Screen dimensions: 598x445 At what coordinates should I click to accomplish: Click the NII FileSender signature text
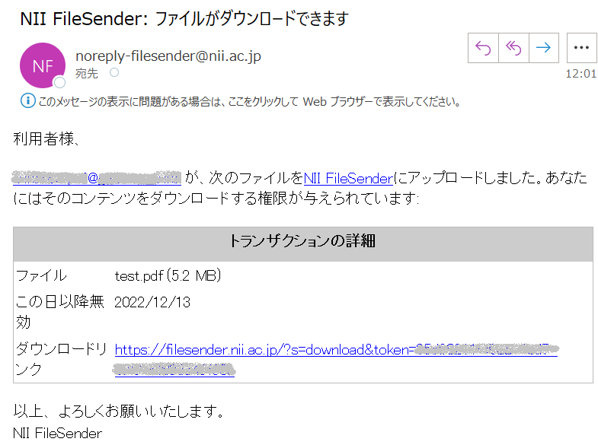(58, 434)
